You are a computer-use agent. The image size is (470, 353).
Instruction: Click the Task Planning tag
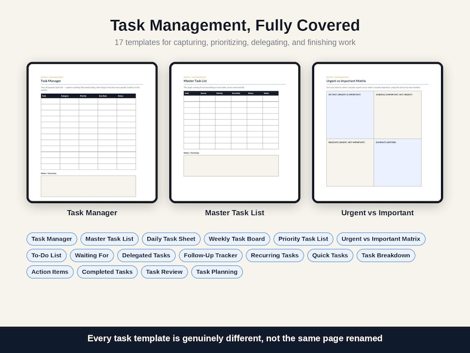(x=217, y=272)
